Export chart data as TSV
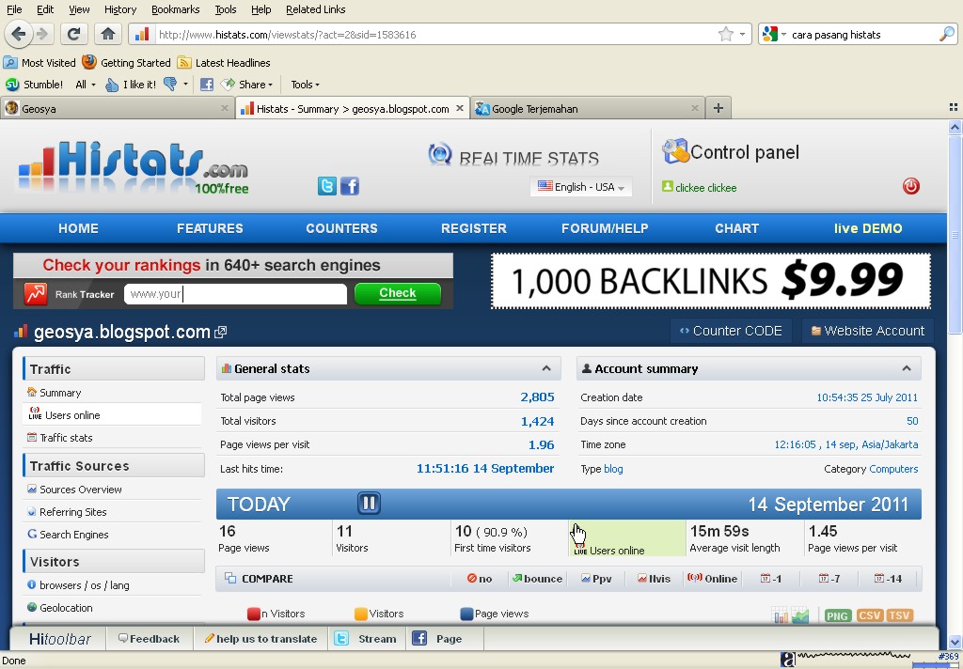Image resolution: width=963 pixels, height=669 pixels. (x=899, y=615)
